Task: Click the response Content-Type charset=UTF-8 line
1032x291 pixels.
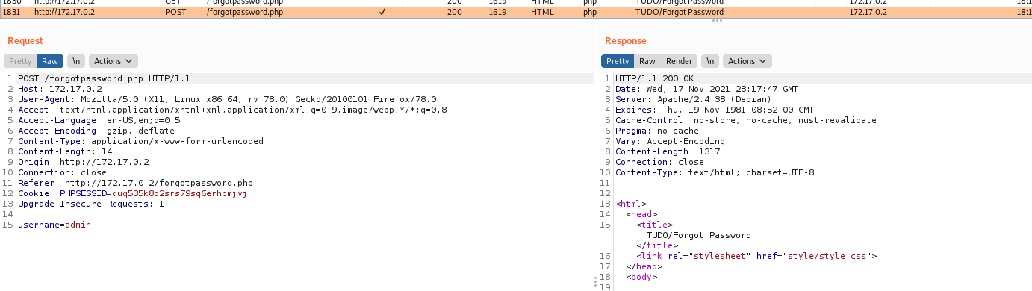Action: 715,172
